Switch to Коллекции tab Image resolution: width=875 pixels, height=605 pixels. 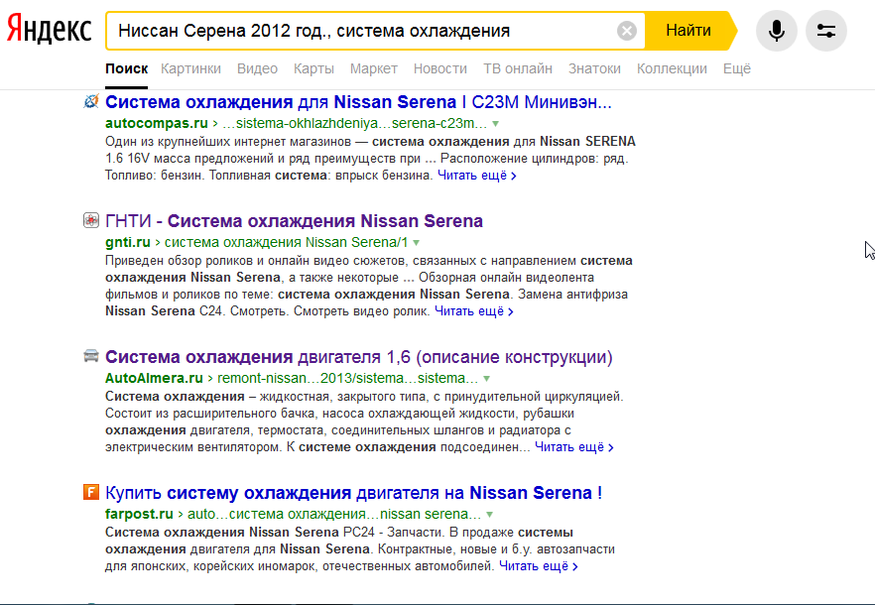tap(672, 68)
